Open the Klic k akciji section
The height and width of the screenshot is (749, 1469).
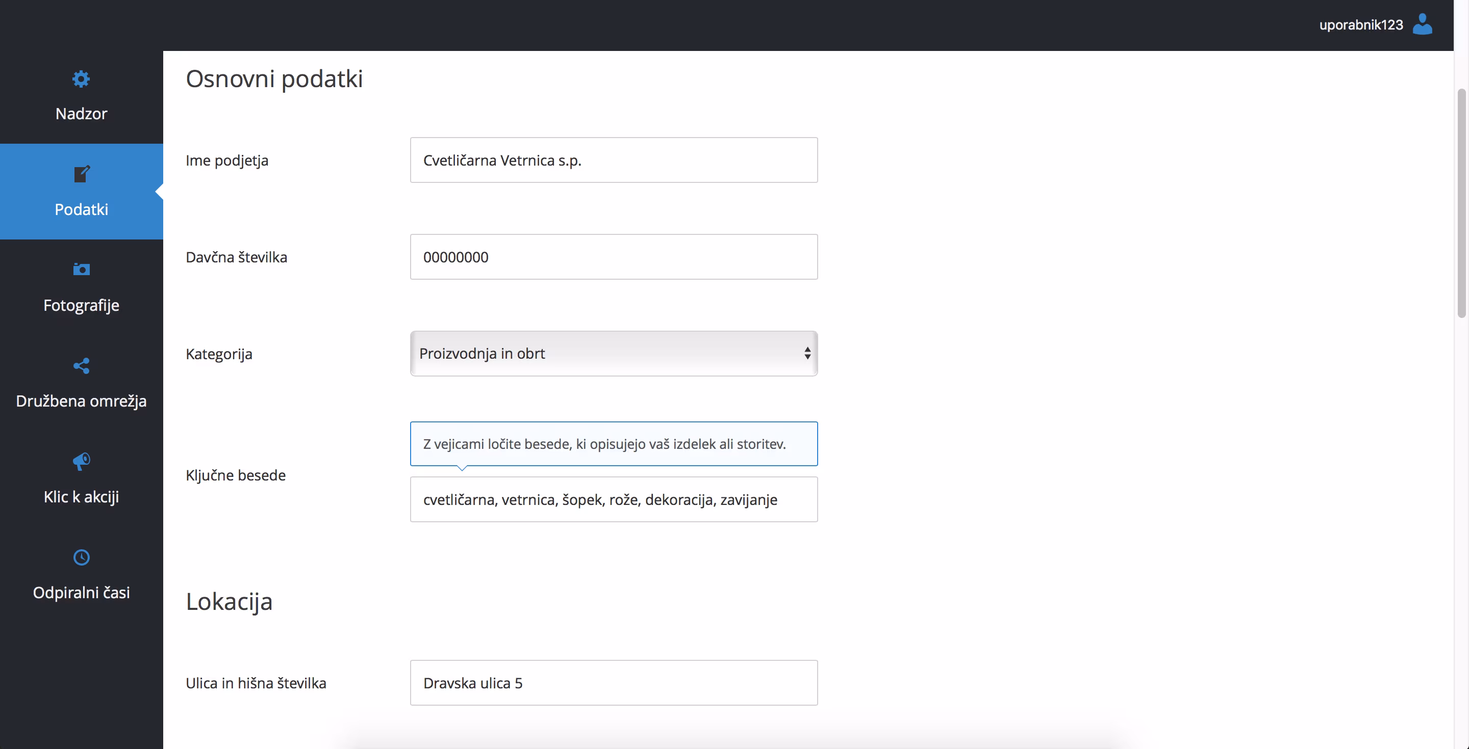(x=81, y=497)
